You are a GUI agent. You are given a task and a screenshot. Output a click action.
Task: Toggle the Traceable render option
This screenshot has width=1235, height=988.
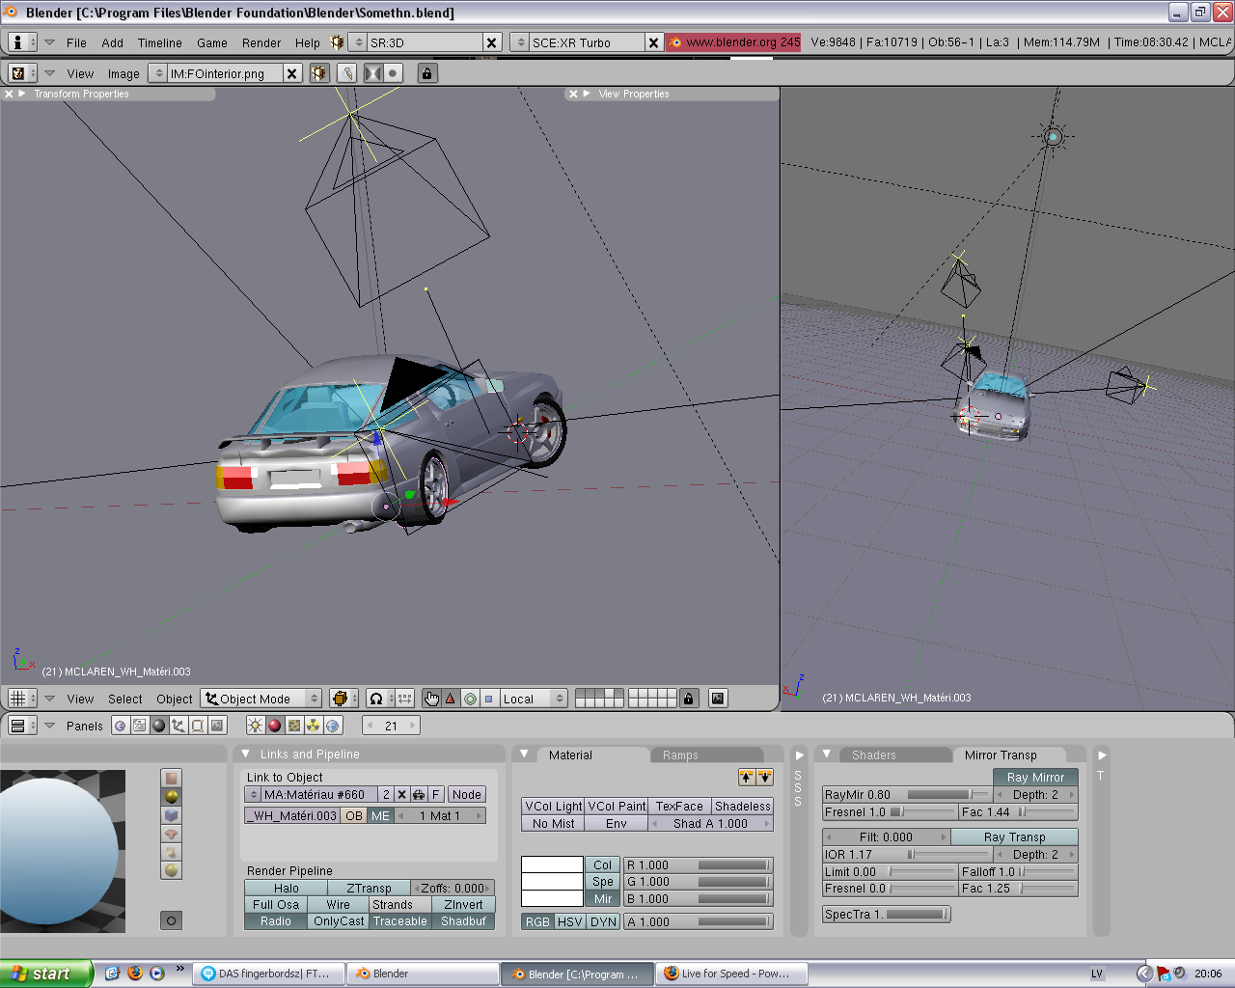[x=399, y=921]
